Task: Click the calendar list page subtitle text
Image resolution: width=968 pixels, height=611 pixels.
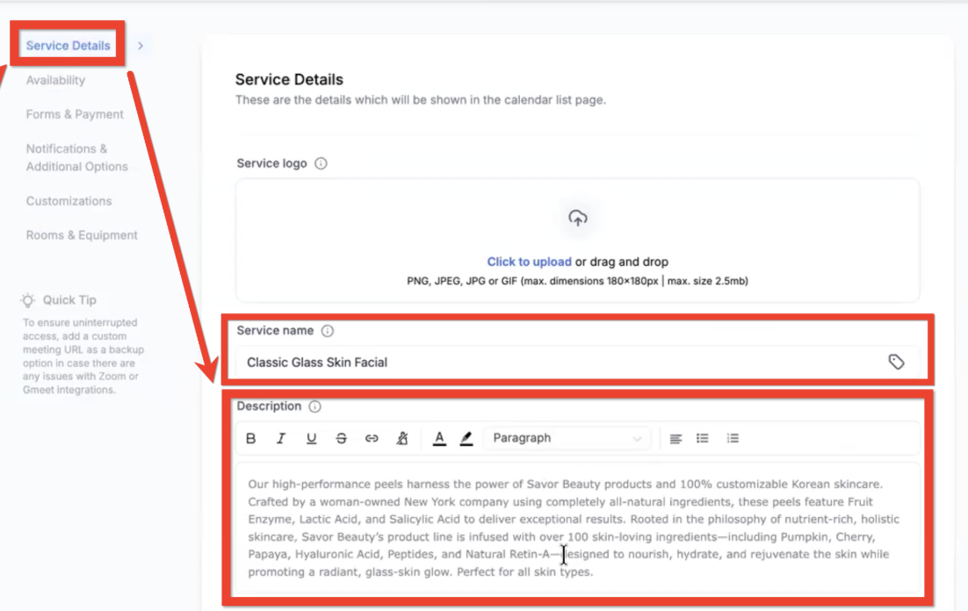Action: (x=421, y=100)
